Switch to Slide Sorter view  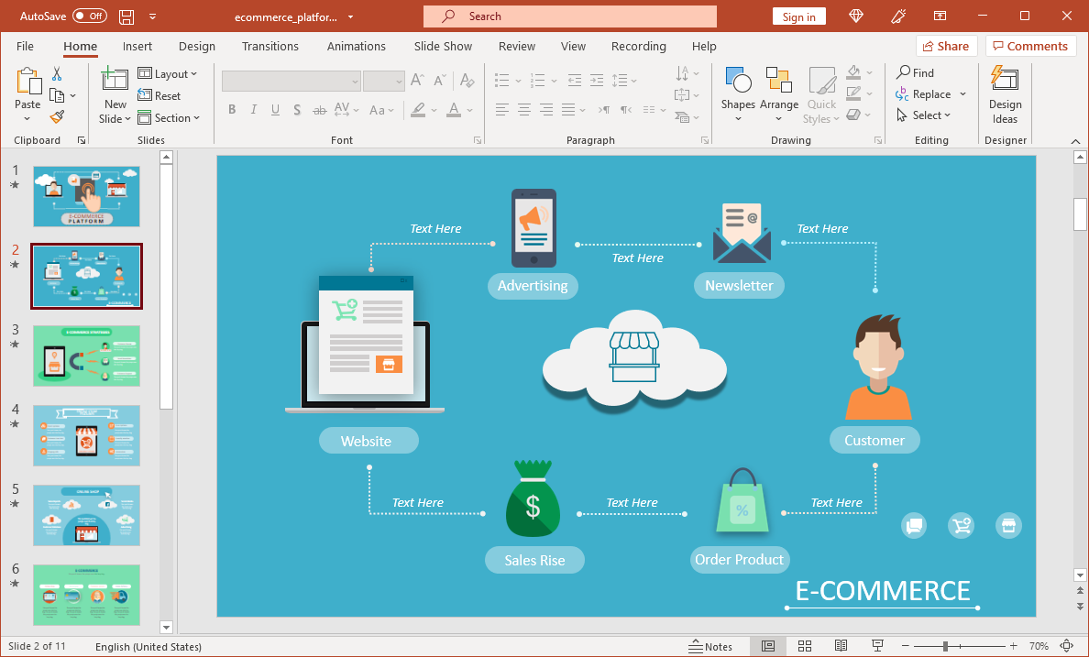click(x=805, y=646)
